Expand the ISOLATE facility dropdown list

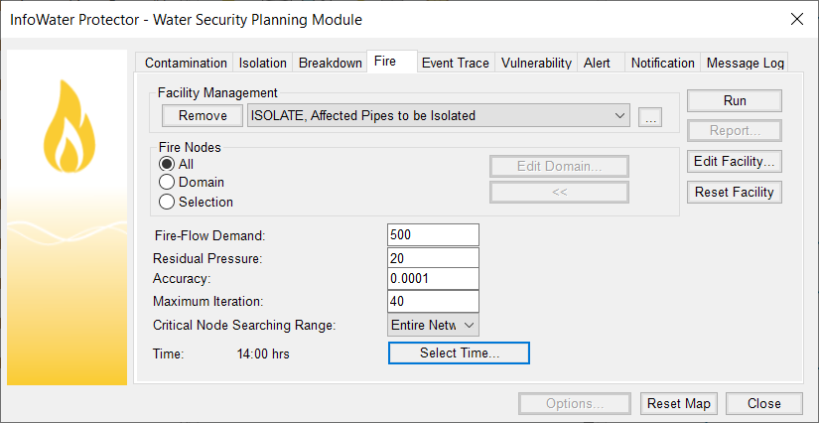[x=439, y=116]
